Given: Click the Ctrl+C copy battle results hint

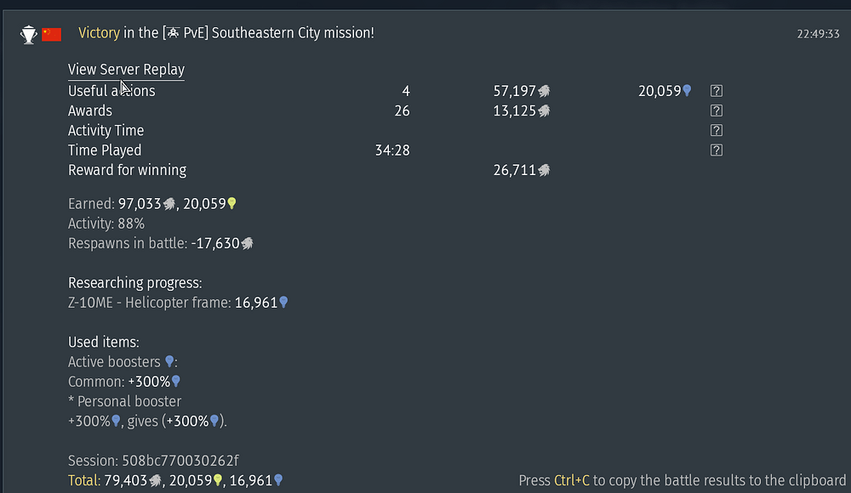Looking at the screenshot, I should click(683, 480).
